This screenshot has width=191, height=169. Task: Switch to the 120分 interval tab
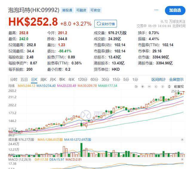coord(83,79)
